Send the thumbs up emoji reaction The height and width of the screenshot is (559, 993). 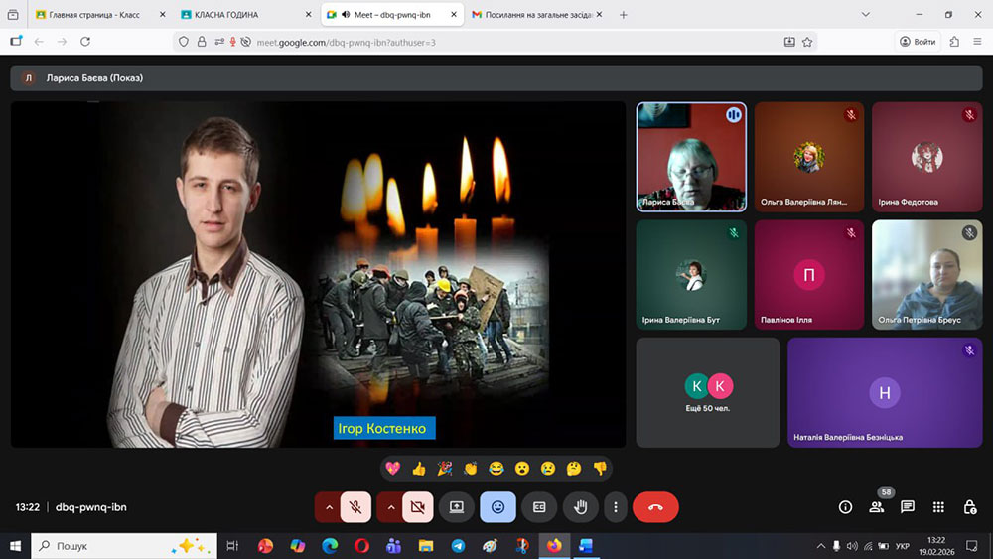point(419,469)
